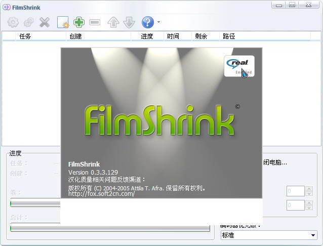Click the 时间 column header

(x=178, y=36)
